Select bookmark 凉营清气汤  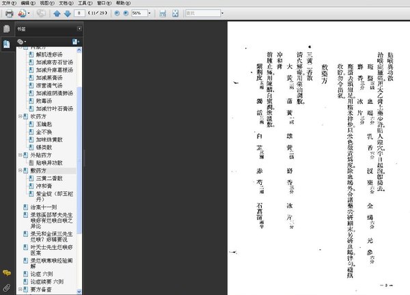49,85
